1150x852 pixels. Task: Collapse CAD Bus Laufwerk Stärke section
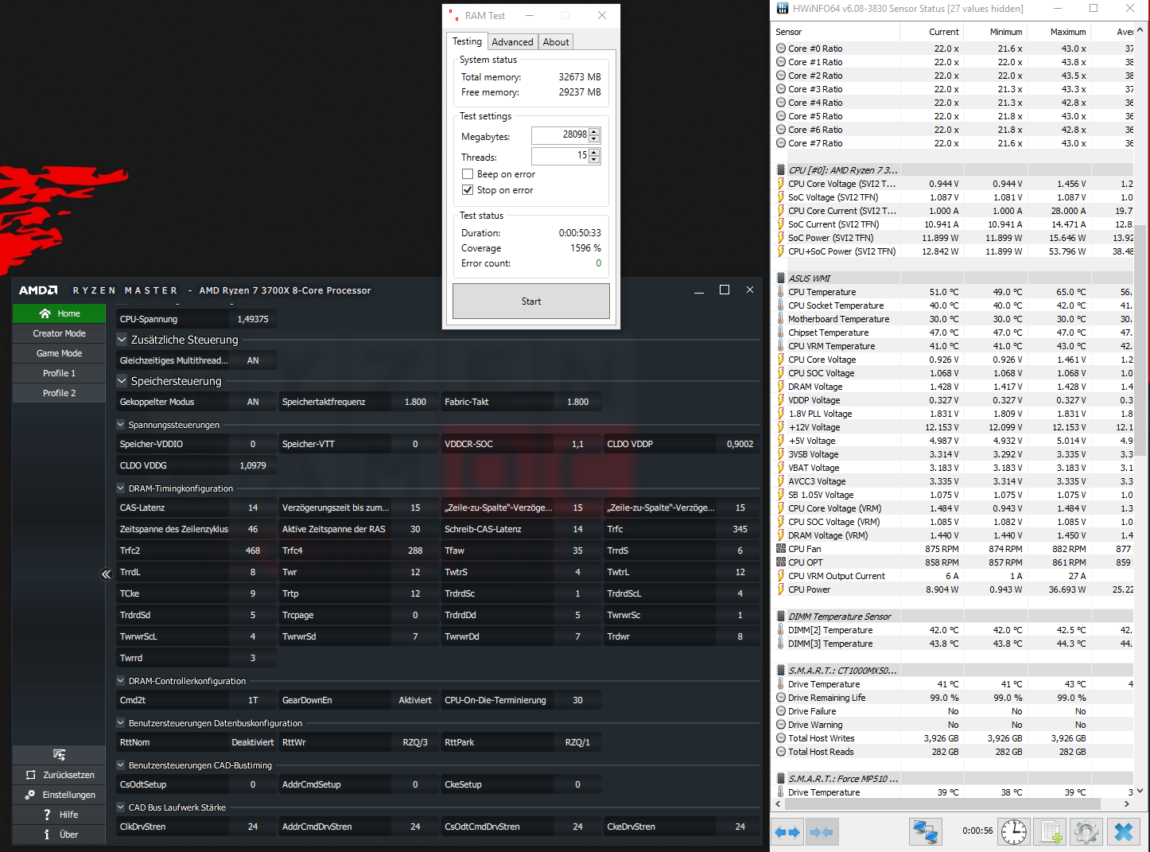121,807
